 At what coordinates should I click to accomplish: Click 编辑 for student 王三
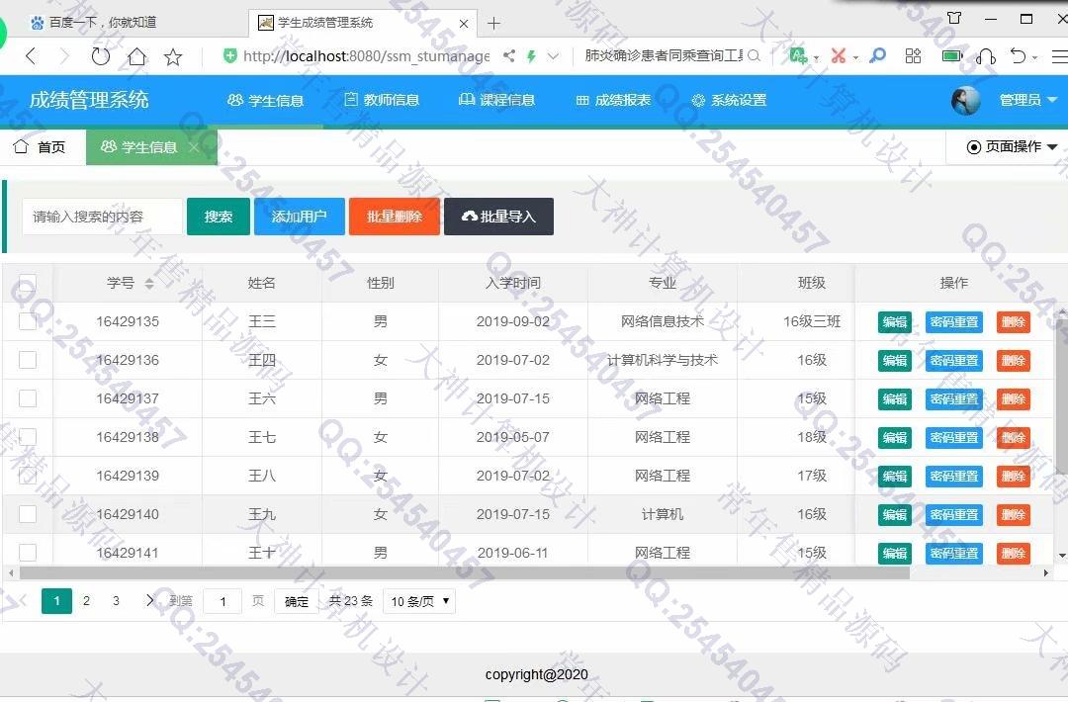pyautogui.click(x=894, y=322)
